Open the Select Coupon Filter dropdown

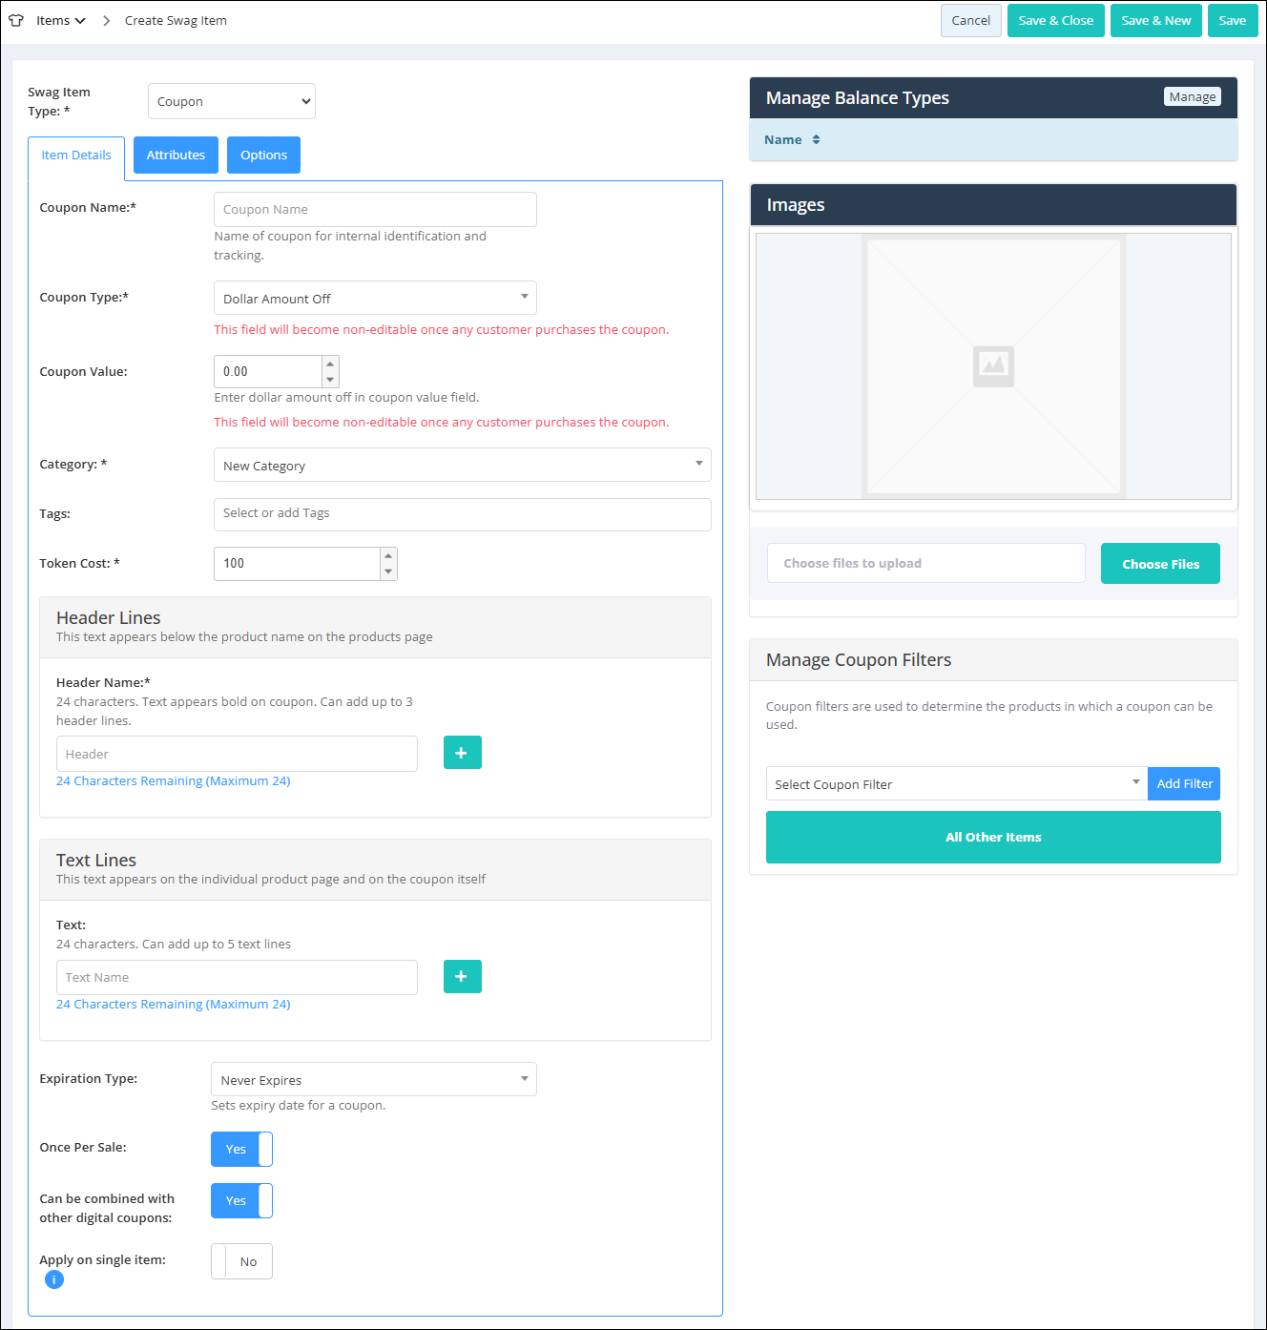click(956, 784)
